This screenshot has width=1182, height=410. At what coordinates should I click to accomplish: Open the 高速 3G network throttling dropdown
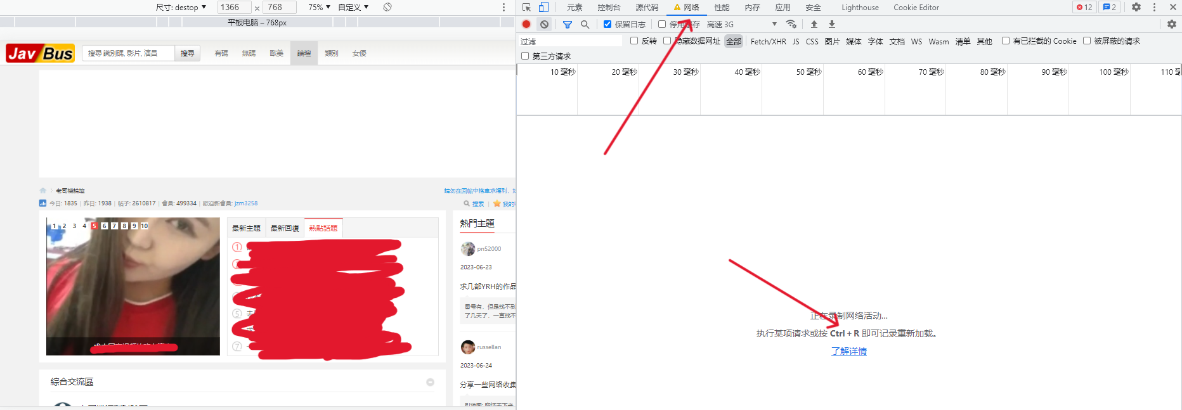[741, 24]
